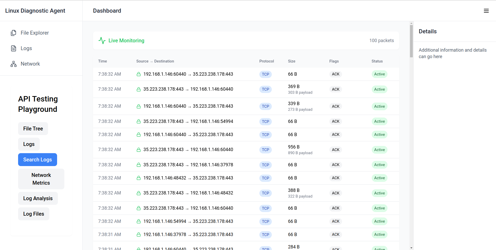This screenshot has height=250, width=496.
Task: Click the Logs playground button
Action: click(29, 144)
